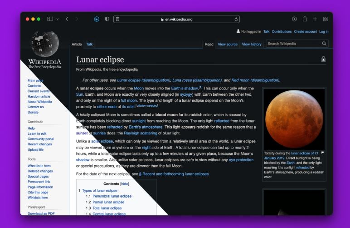Screen dimensions: 350x228
Task: Open the Rayleigh scattering link
Action: [x=141, y=133]
